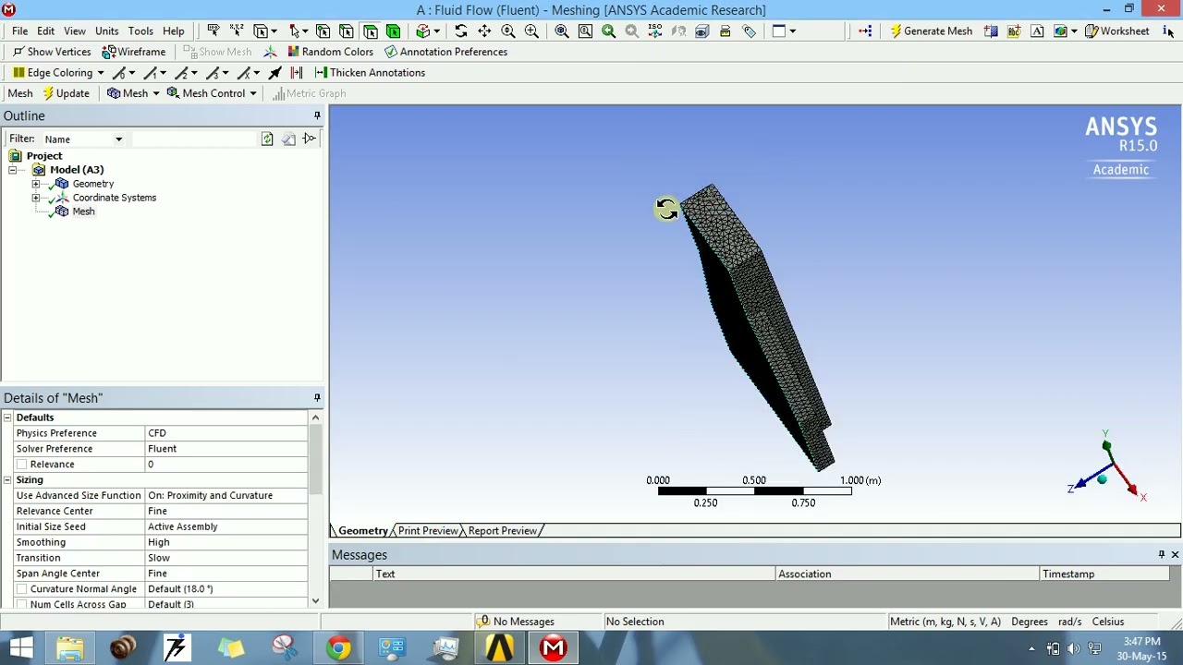Open the Tags tool icon
Viewport: 1183px width, 665px height.
749,30
